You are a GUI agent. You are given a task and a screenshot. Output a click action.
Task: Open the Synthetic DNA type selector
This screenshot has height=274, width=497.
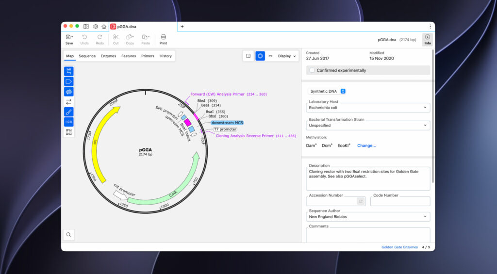[x=328, y=91]
